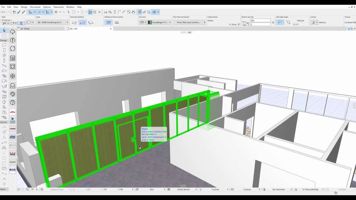Select the Arrow tool in the toolbox
This screenshot has width=356, height=200.
4,31
